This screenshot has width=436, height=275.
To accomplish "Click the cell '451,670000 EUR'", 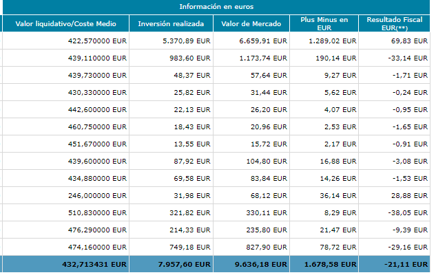I will (x=65, y=144).
